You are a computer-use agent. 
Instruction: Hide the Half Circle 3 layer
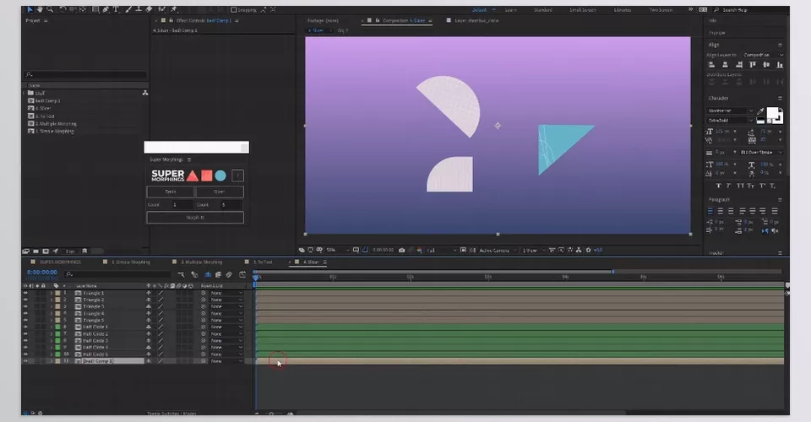(x=25, y=340)
